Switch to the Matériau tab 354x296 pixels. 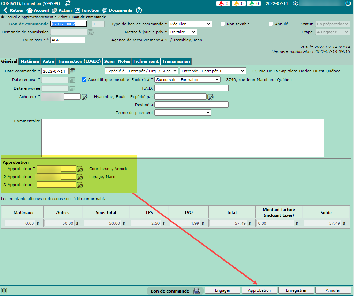tap(30, 61)
